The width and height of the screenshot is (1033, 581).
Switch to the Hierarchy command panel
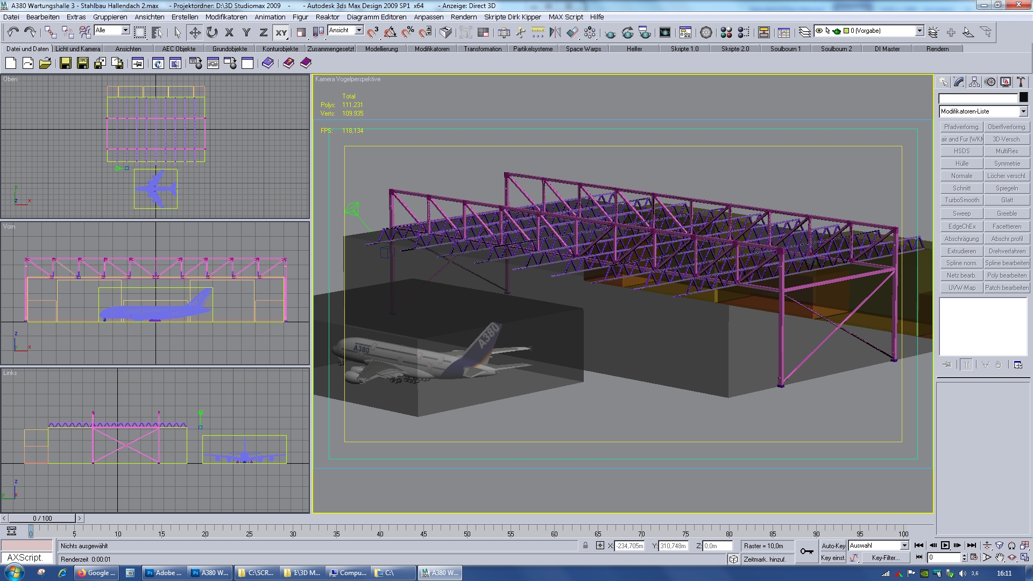coord(974,82)
